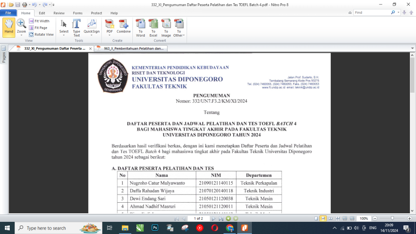Expand the To Other dropdown arrow
Viewport: 416px width, 234px height.
click(x=184, y=35)
